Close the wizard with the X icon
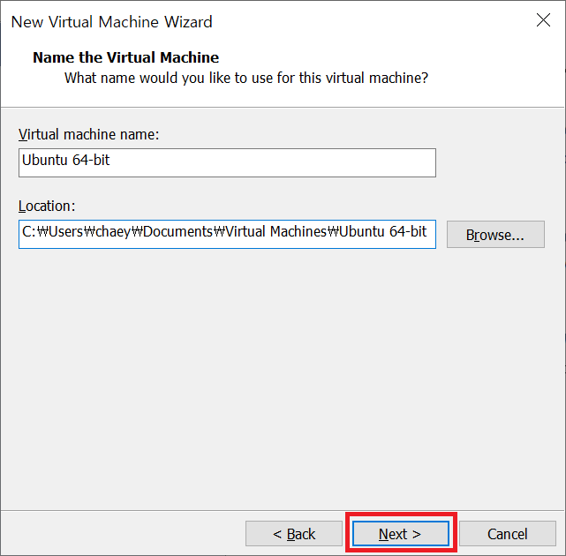566x556 pixels. [543, 20]
